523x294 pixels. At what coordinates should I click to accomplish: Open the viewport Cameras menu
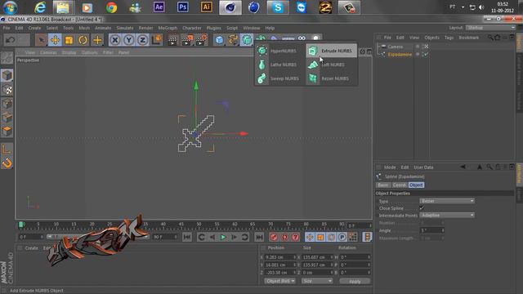point(48,52)
